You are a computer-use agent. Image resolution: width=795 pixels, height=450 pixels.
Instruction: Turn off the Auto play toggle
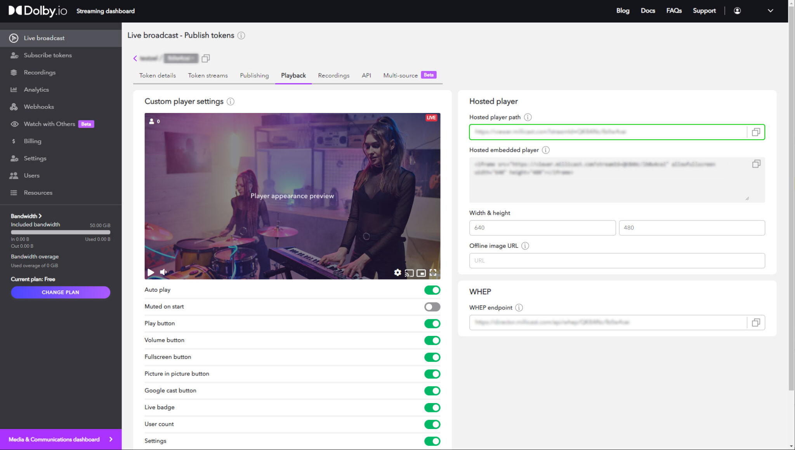[432, 290]
